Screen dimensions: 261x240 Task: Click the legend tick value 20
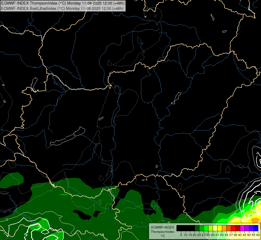(195, 235)
